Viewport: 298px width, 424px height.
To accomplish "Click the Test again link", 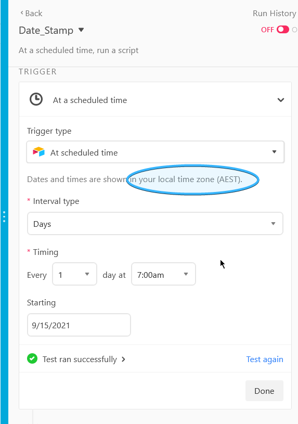I will 265,359.
